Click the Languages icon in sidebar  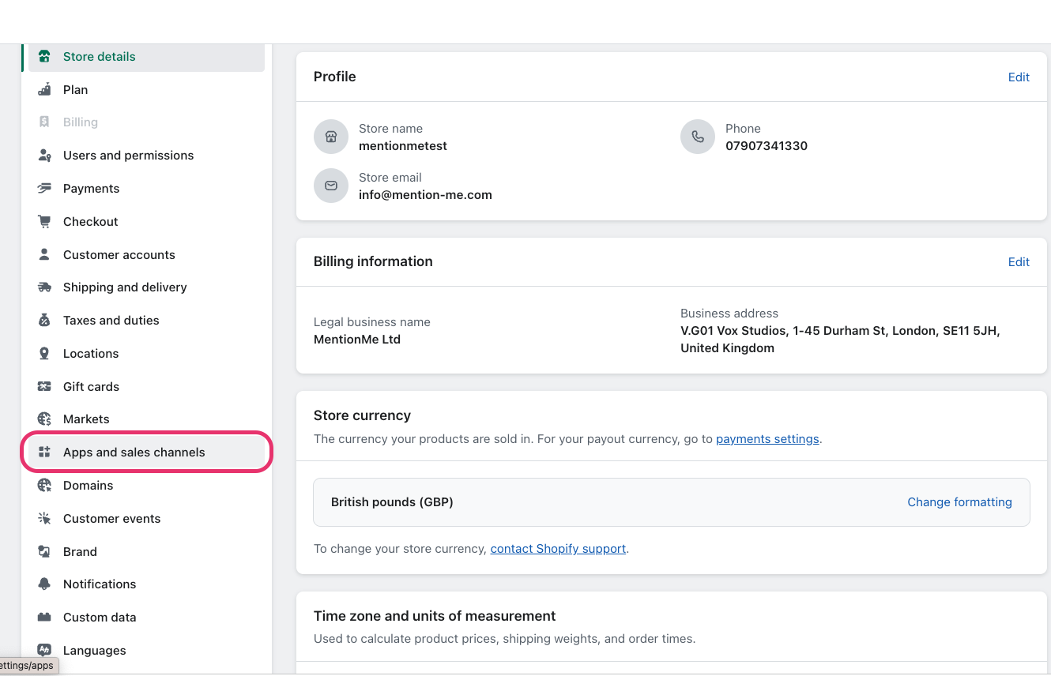(44, 651)
